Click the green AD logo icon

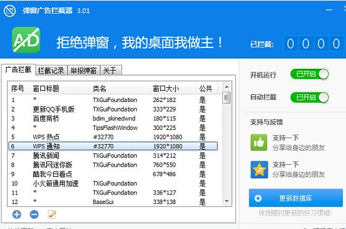pyautogui.click(x=26, y=40)
